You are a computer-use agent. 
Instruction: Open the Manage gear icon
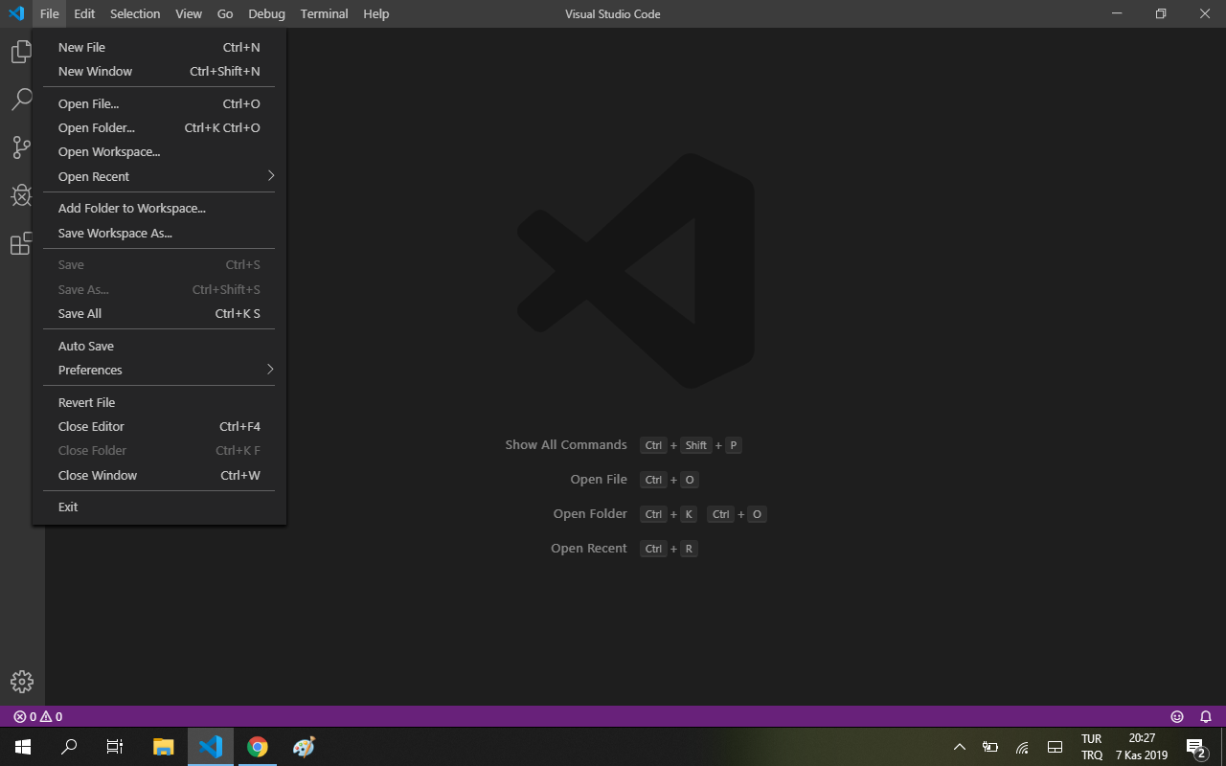point(22,682)
